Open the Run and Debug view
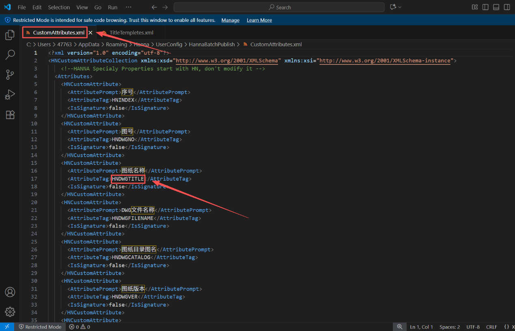Viewport: 515px width, 331px height. [10, 94]
